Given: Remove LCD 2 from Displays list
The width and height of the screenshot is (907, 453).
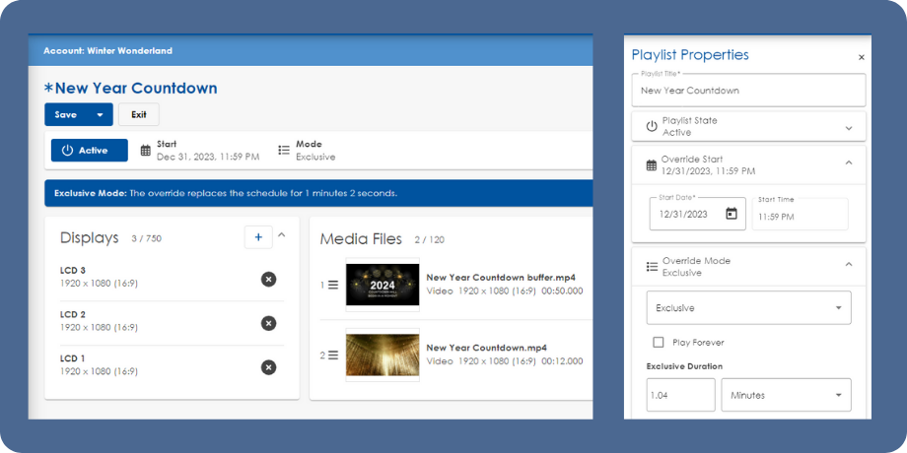Looking at the screenshot, I should pos(268,323).
